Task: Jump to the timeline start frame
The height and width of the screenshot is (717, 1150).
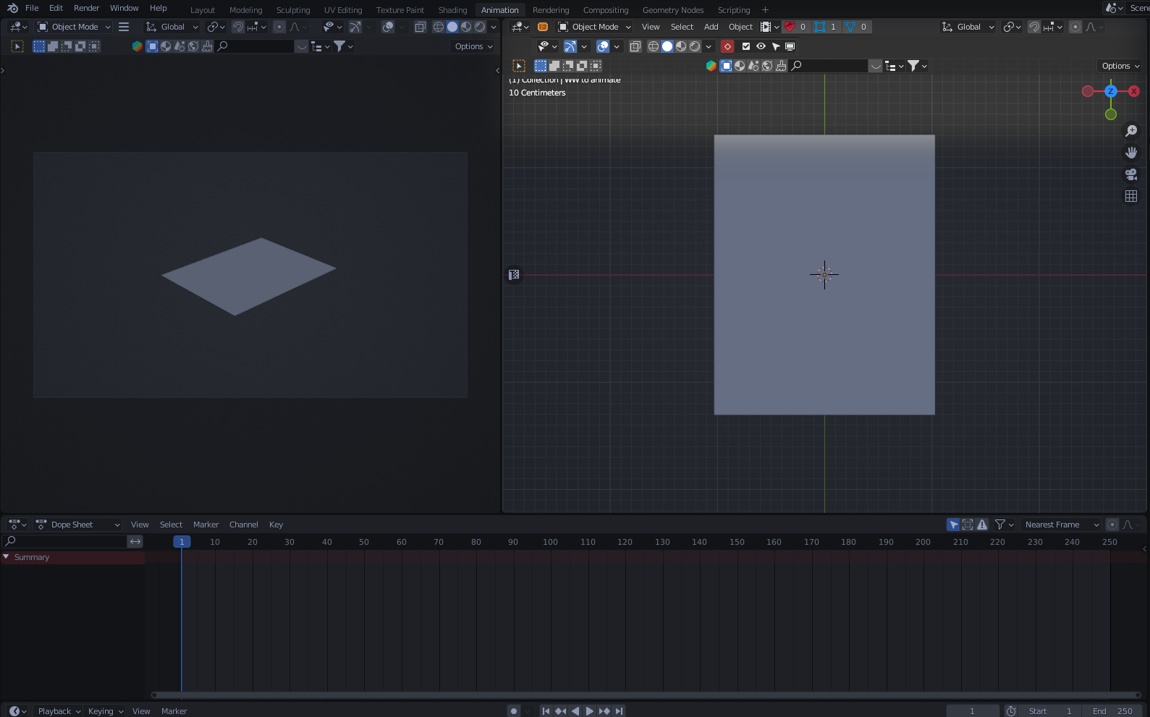Action: (546, 711)
